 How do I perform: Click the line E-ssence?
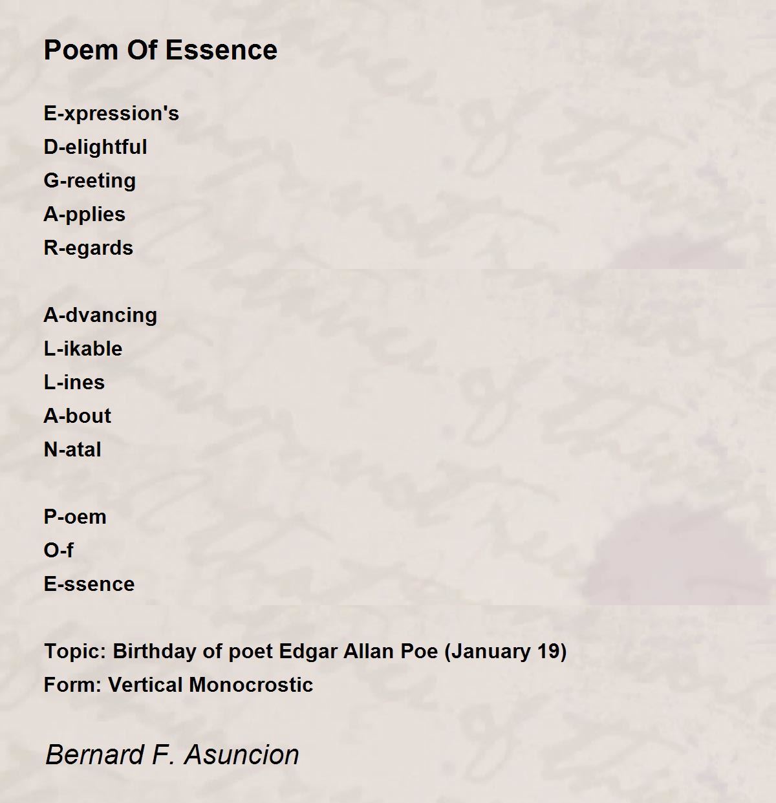click(89, 584)
